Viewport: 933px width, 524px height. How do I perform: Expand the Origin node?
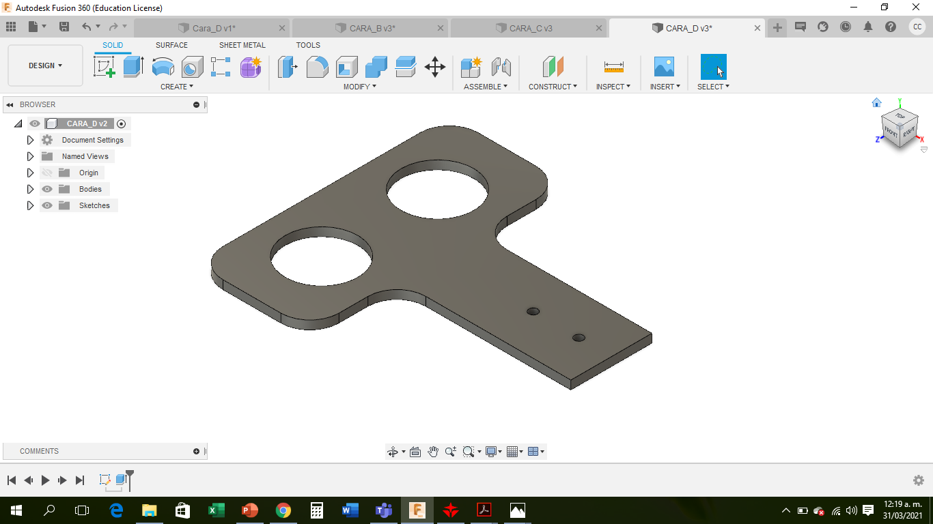[x=30, y=173]
